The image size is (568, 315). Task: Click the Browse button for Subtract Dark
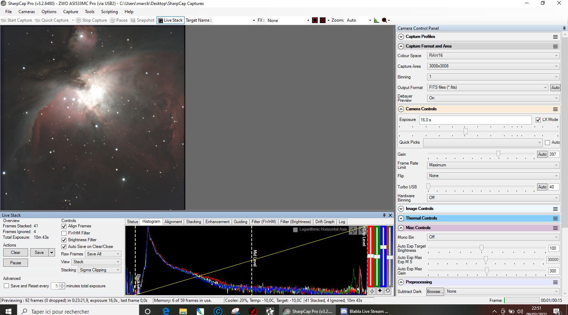(x=435, y=292)
